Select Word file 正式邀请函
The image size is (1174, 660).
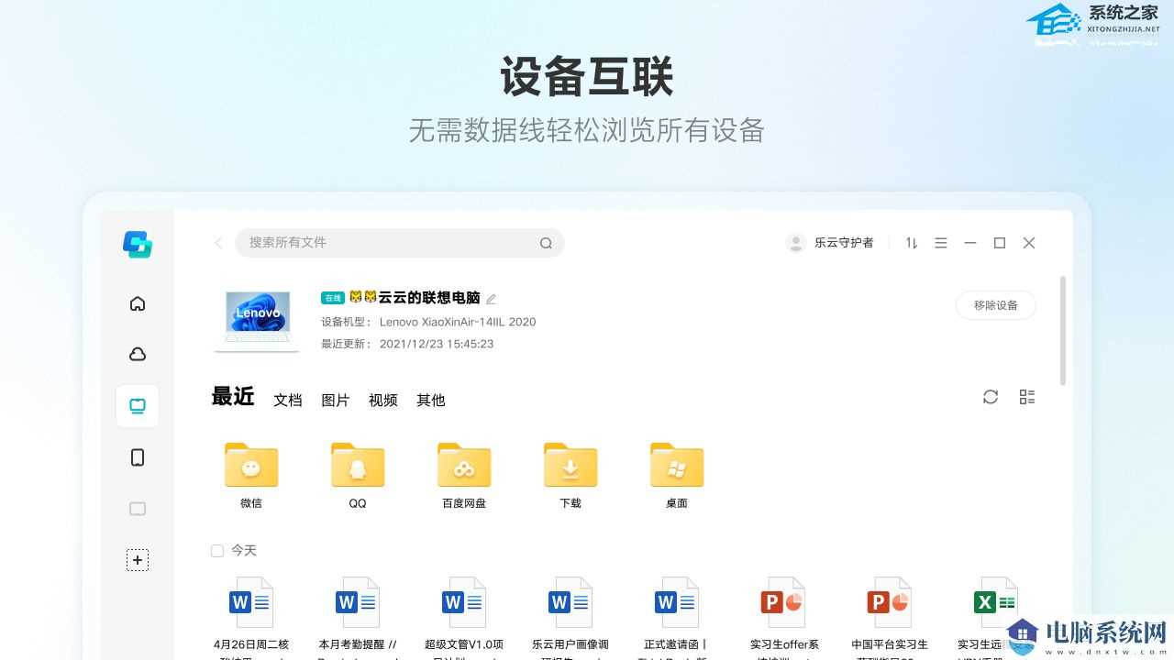[x=677, y=616]
